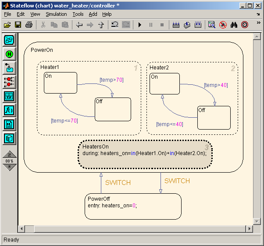Click the Paste clipboard icon
The image size is (264, 246).
point(65,25)
